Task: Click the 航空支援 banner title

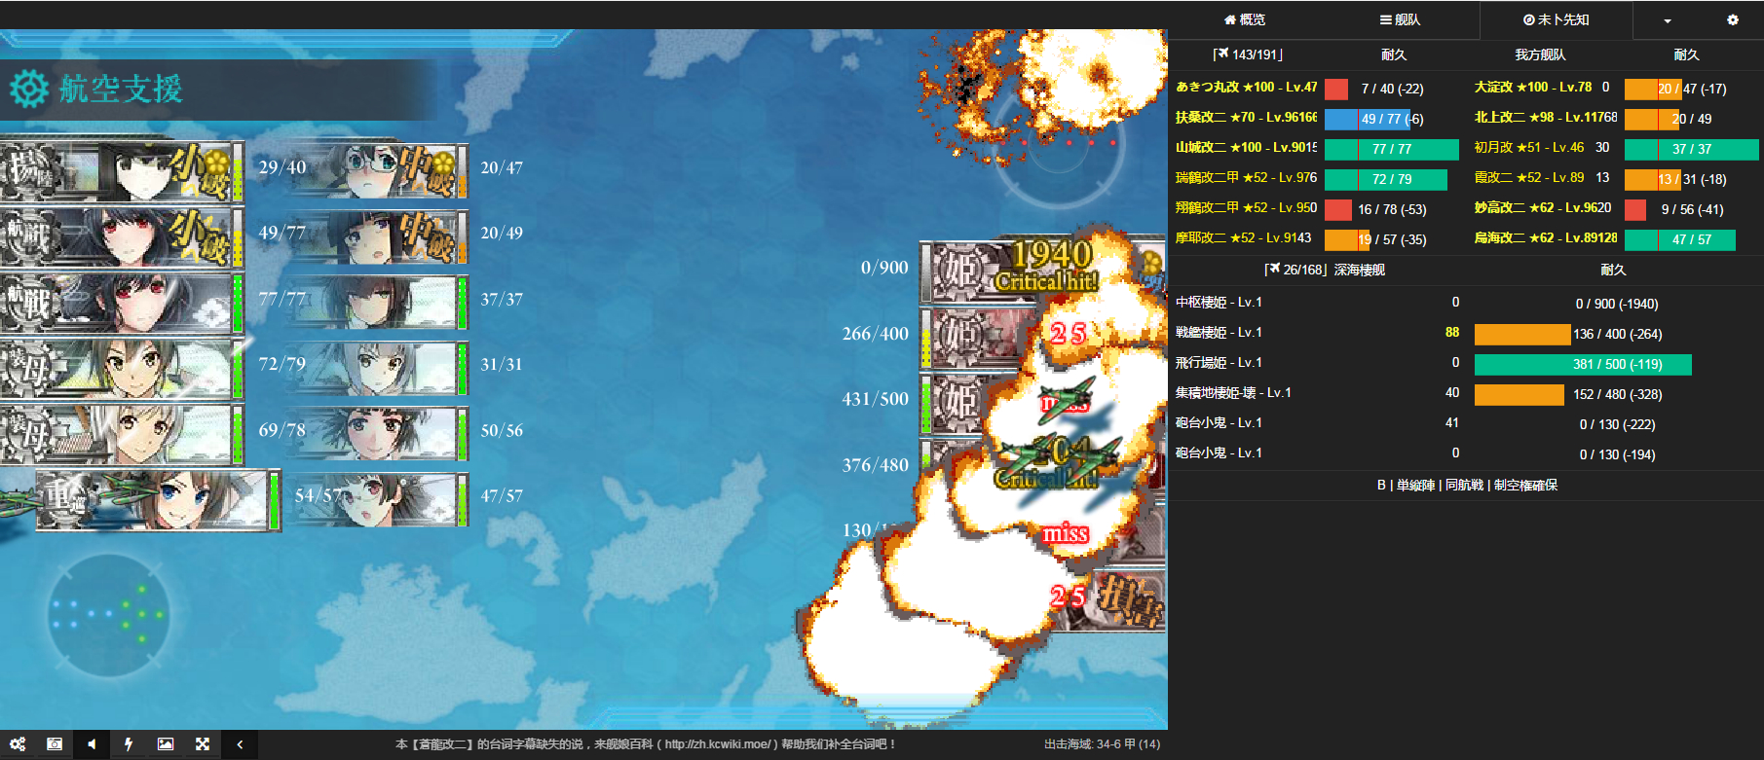Action: [x=121, y=89]
